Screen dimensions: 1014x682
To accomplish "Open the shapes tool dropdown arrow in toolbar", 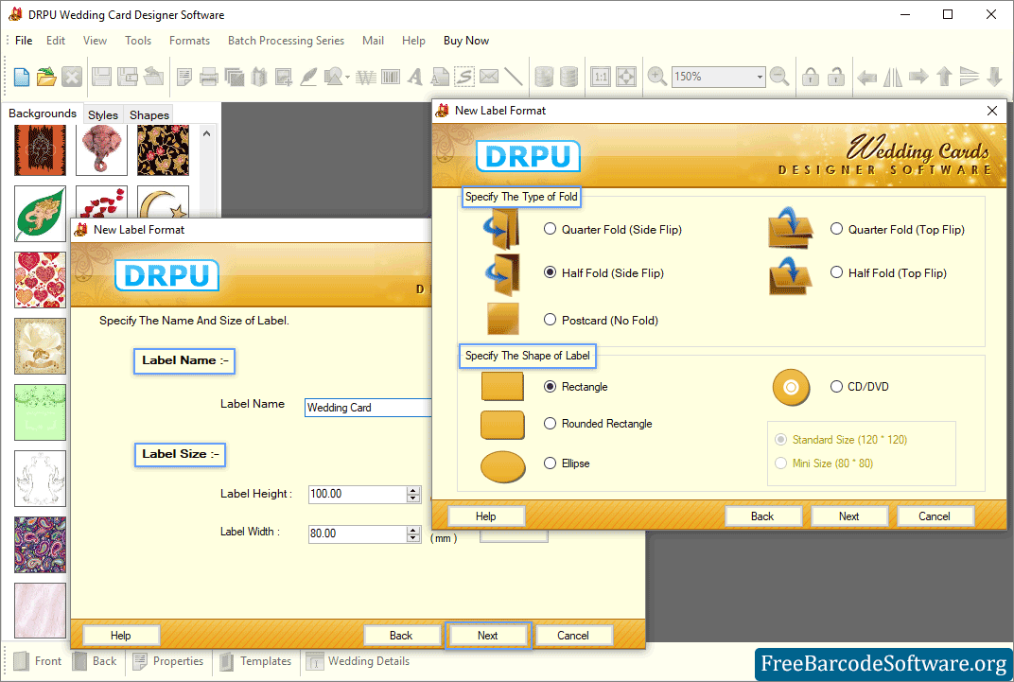I will point(347,78).
